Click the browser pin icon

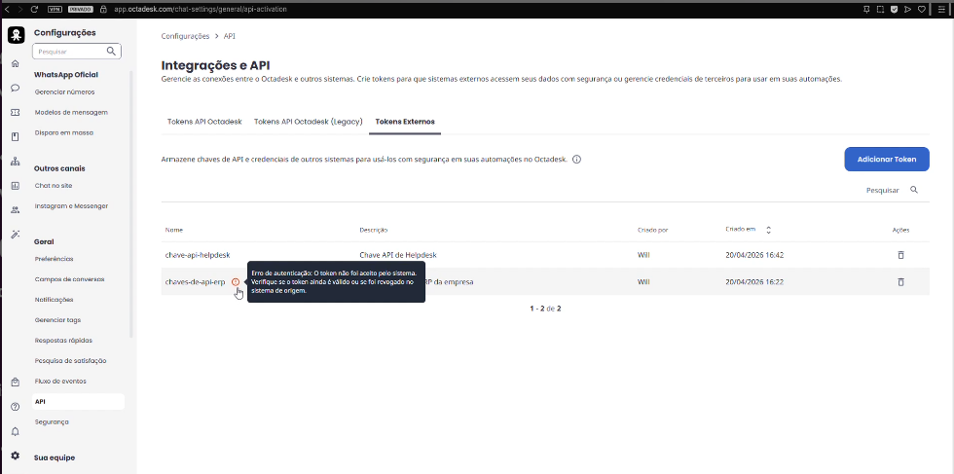click(x=867, y=9)
